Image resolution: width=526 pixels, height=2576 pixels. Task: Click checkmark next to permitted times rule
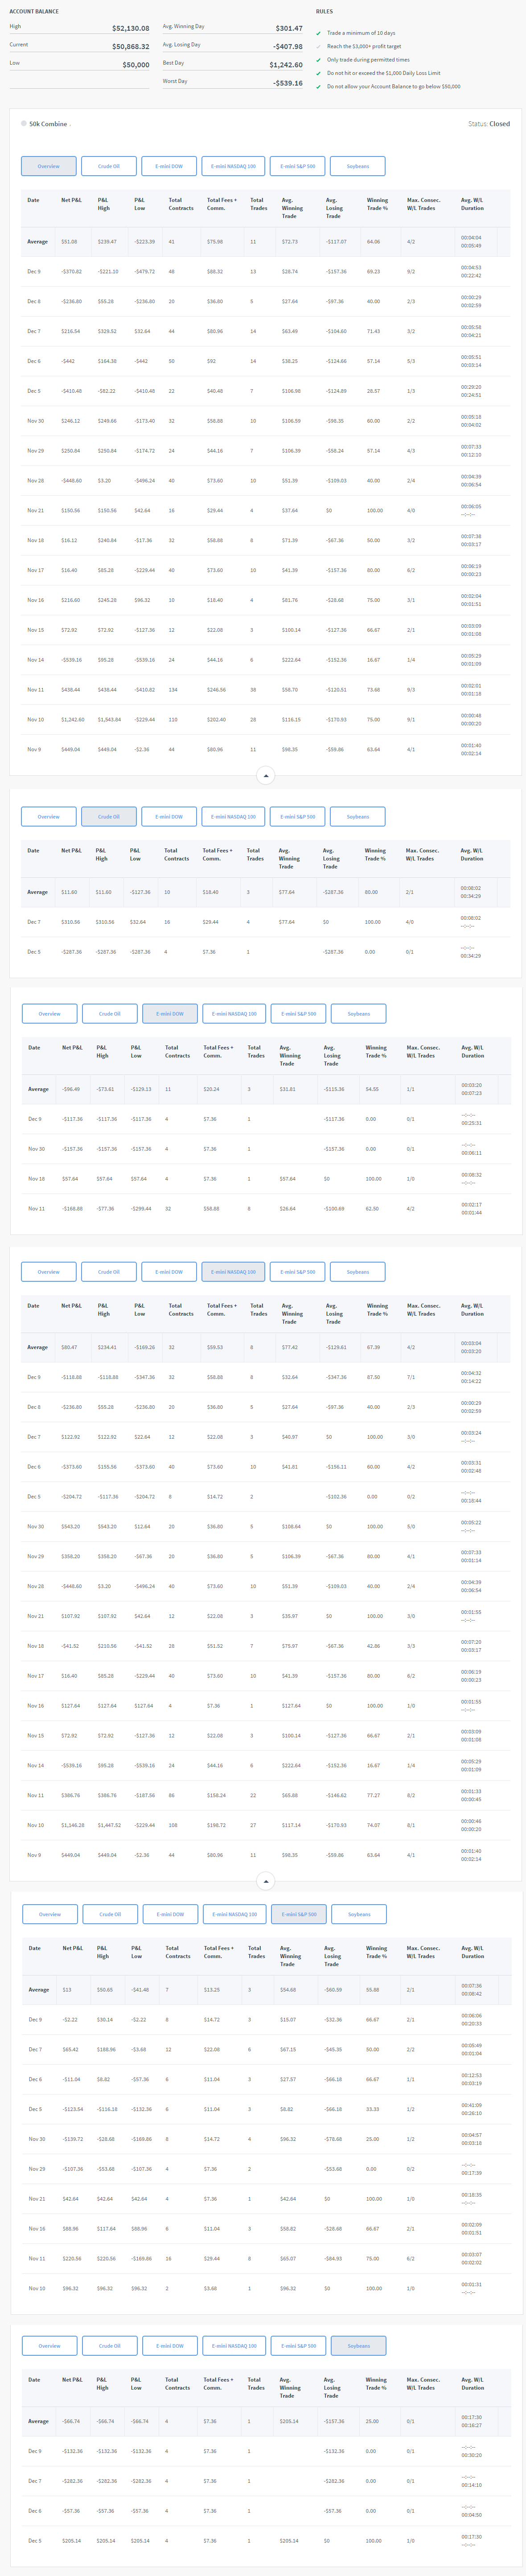pyautogui.click(x=318, y=60)
